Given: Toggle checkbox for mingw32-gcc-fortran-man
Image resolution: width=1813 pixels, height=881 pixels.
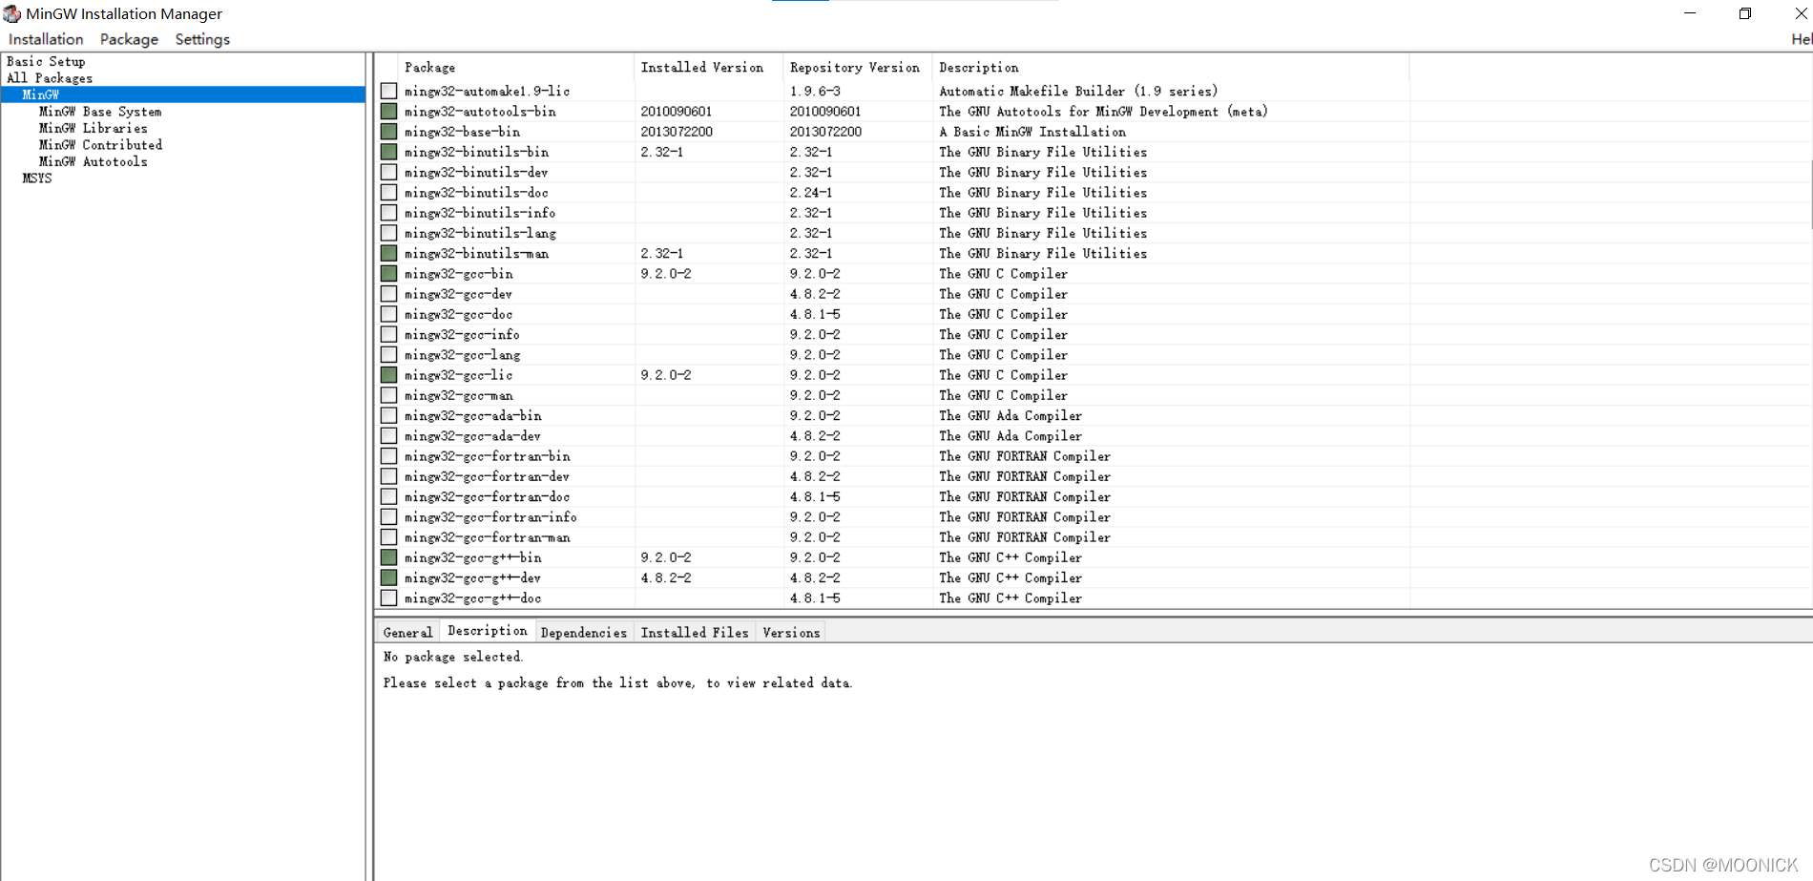Looking at the screenshot, I should (x=388, y=537).
